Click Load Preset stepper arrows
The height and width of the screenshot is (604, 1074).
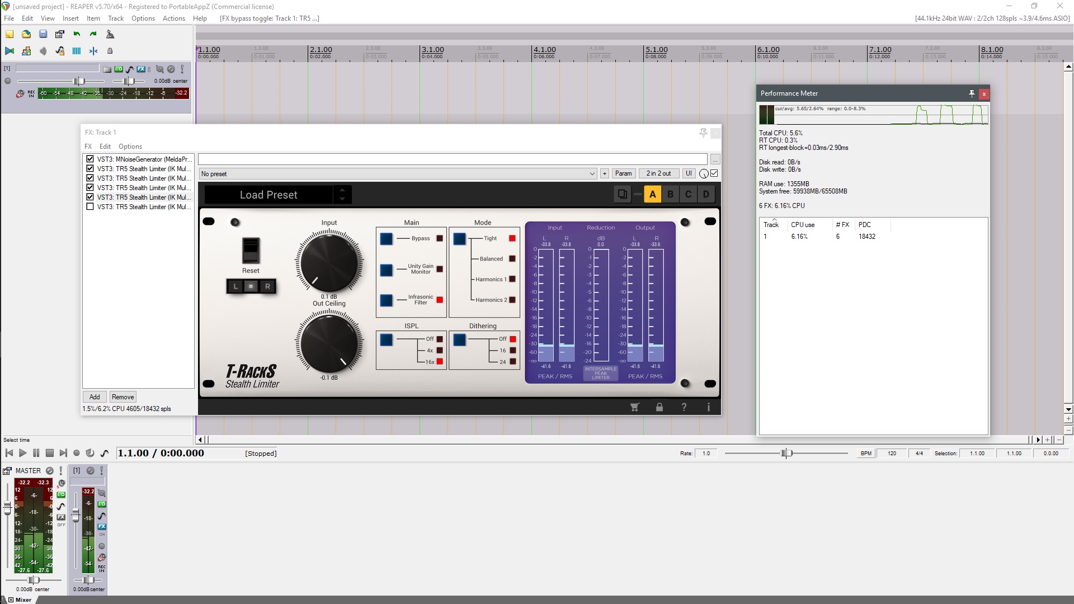click(x=342, y=195)
